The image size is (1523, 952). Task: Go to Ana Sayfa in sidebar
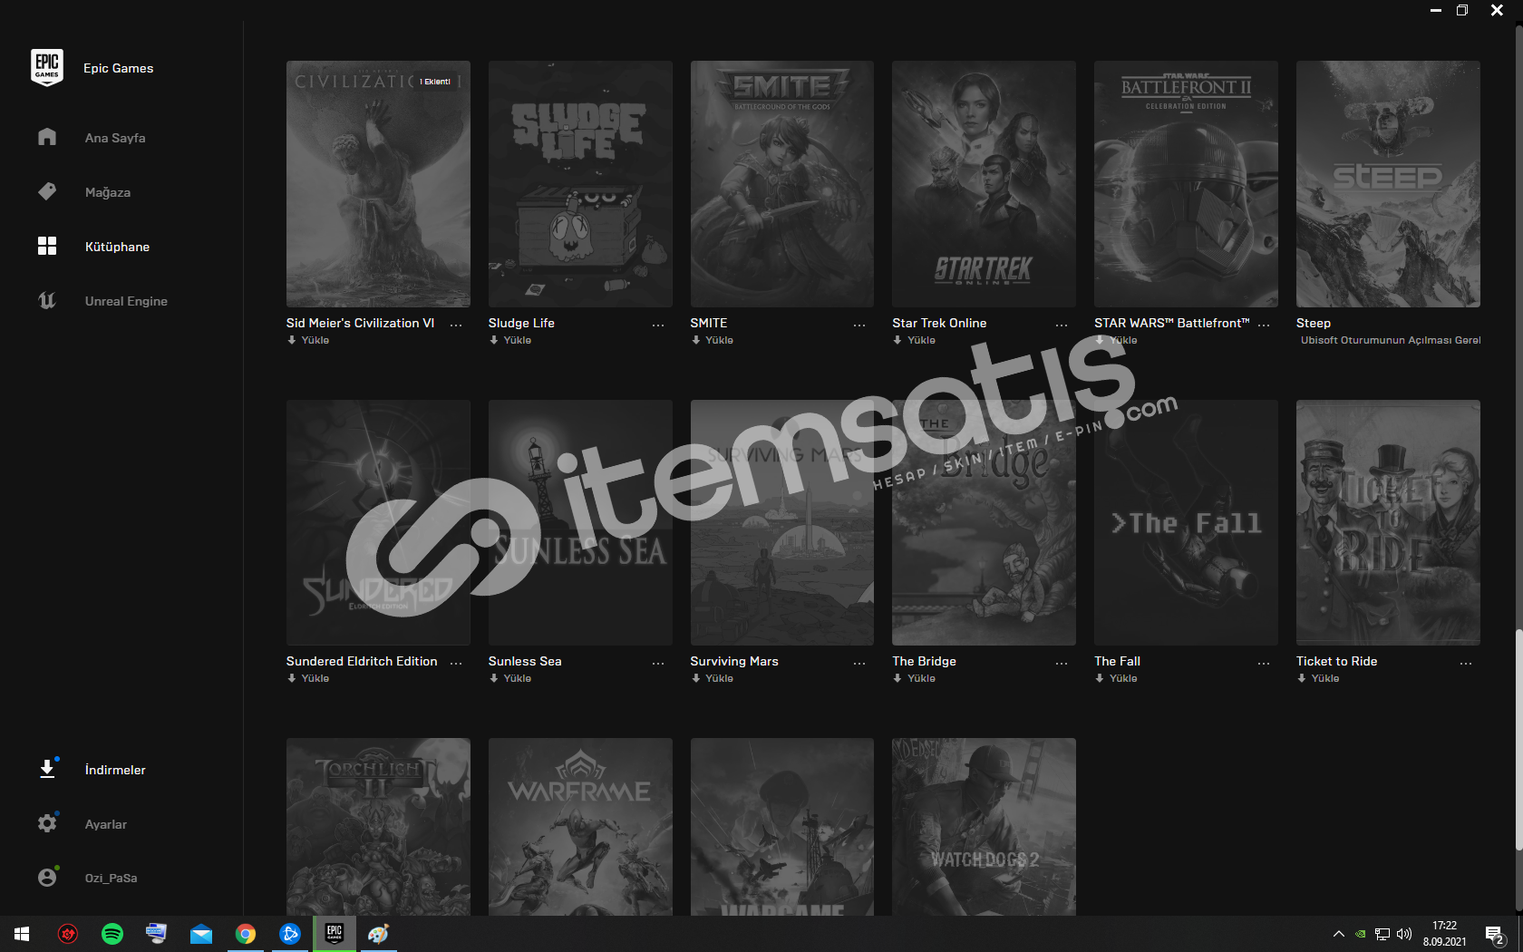(115, 138)
